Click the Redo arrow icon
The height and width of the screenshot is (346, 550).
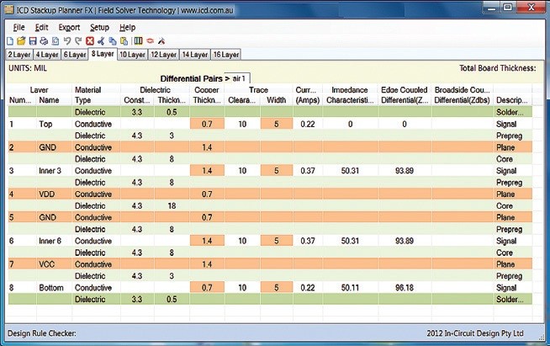pyautogui.click(x=78, y=40)
